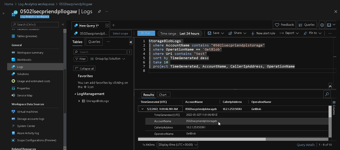Open Query details link
Viewport: 340px width, 150px height.
click(x=306, y=145)
